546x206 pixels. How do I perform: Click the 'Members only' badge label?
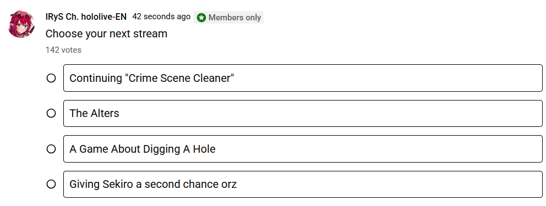(234, 18)
